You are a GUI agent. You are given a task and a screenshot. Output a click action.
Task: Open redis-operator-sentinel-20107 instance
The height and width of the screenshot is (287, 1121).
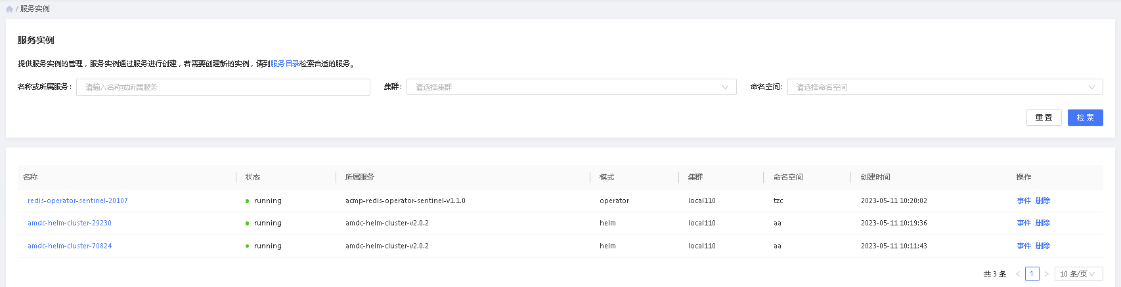[77, 201]
